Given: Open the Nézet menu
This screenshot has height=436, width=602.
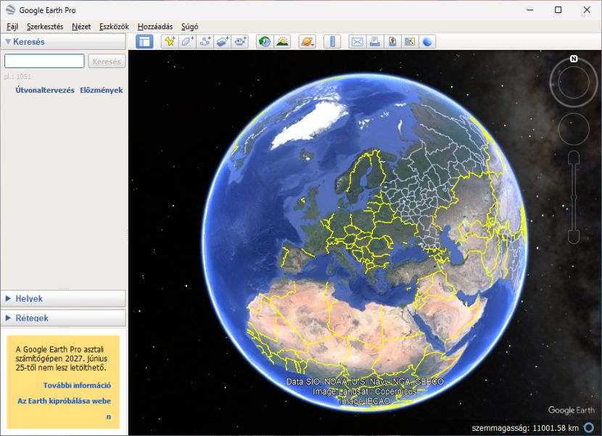Looking at the screenshot, I should coord(81,27).
